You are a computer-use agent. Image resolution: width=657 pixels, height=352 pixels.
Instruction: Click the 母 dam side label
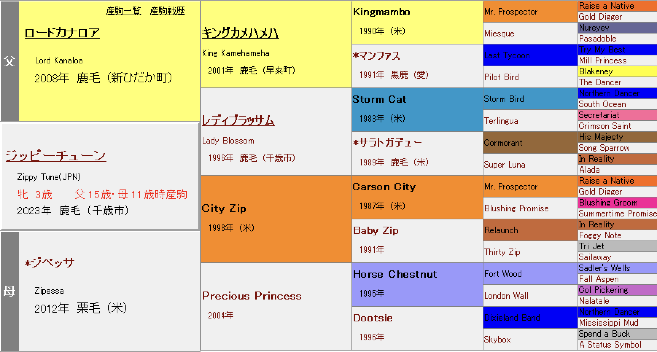[x=9, y=291]
